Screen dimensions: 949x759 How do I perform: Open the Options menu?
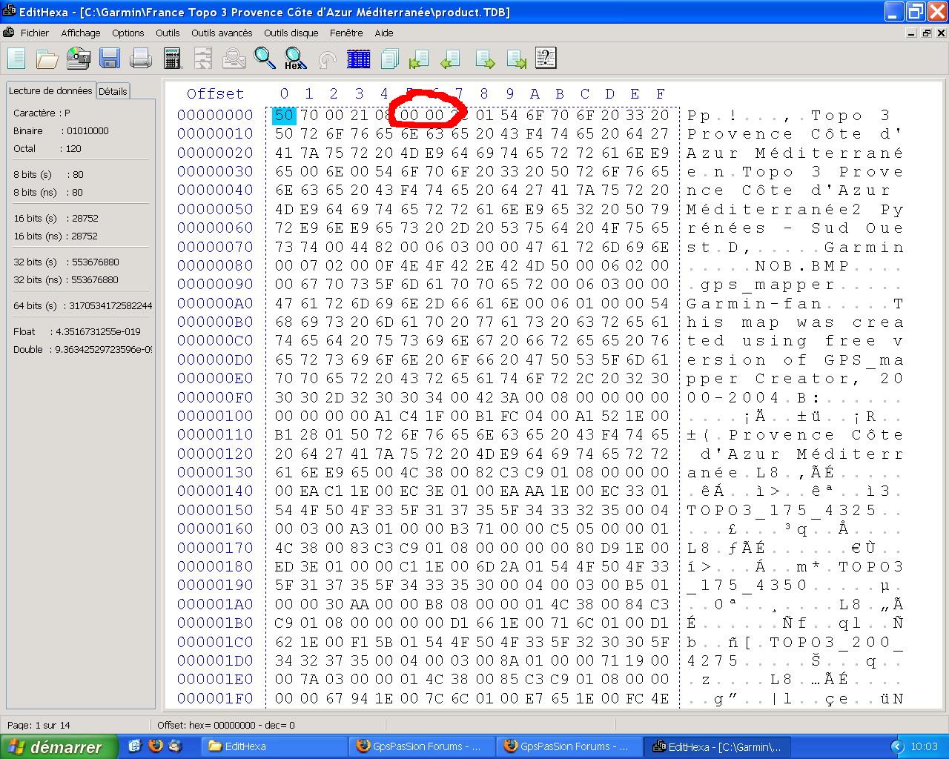pyautogui.click(x=128, y=33)
